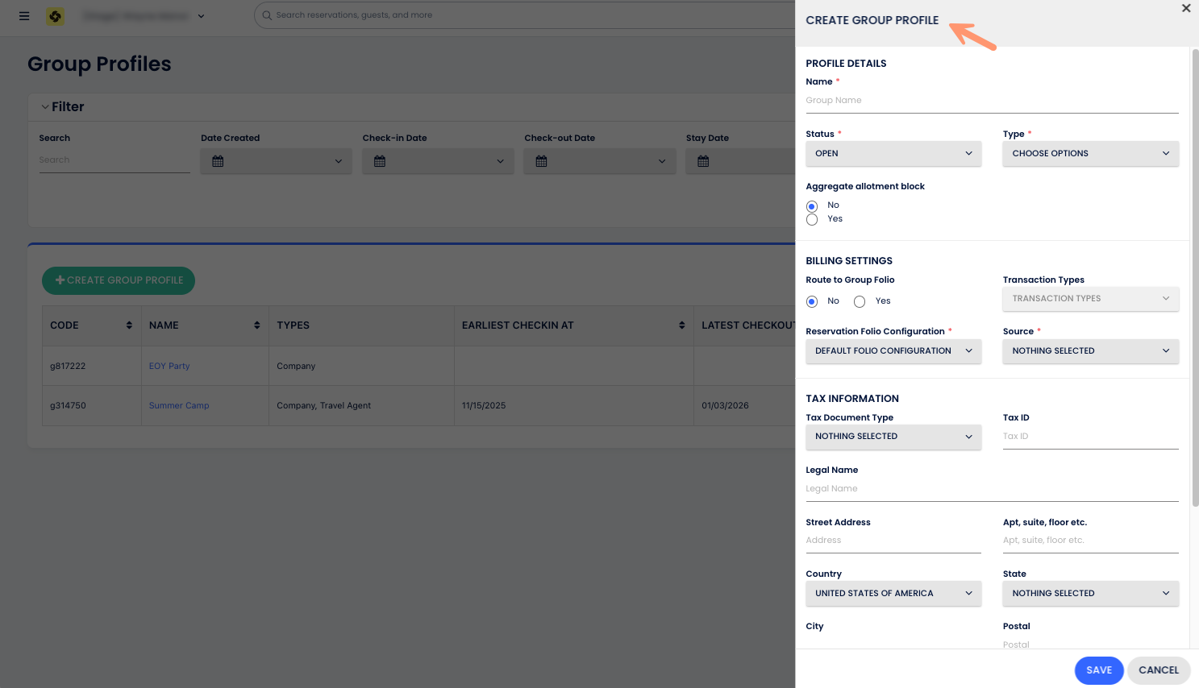Open the hamburger navigation menu
Viewport: 1199px width, 688px height.
tap(24, 16)
